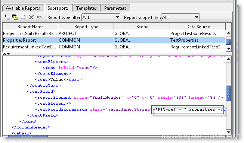The width and height of the screenshot is (244, 143).
Task: Click the clone report icon
Action: pos(23,17)
